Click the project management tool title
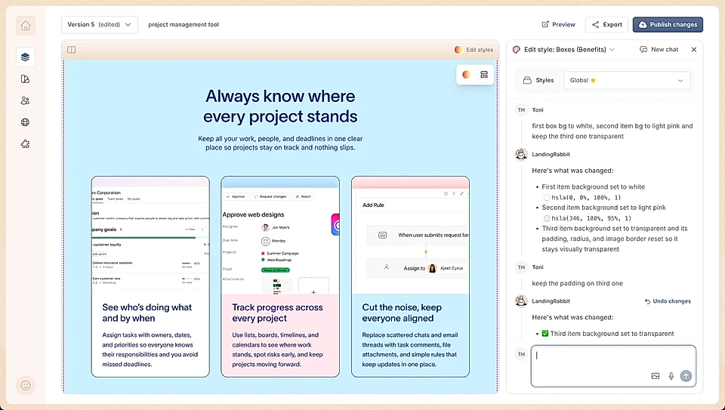 click(184, 24)
